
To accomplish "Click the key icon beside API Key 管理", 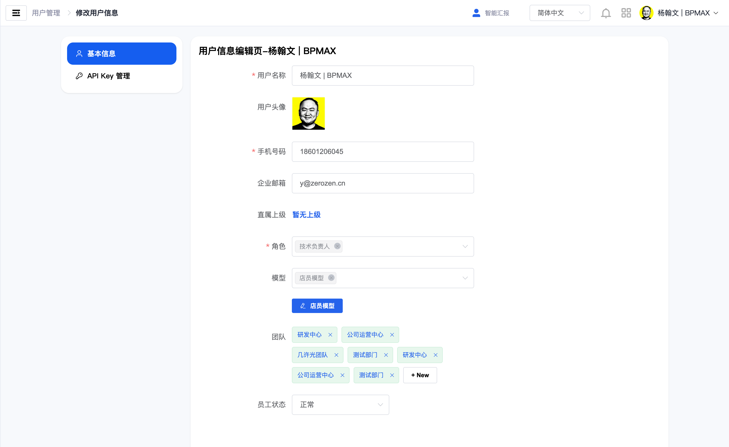I will [x=79, y=76].
